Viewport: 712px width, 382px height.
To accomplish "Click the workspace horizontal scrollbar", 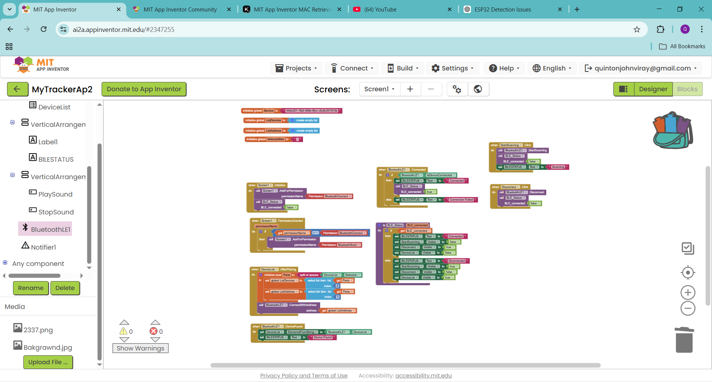I will [405, 365].
